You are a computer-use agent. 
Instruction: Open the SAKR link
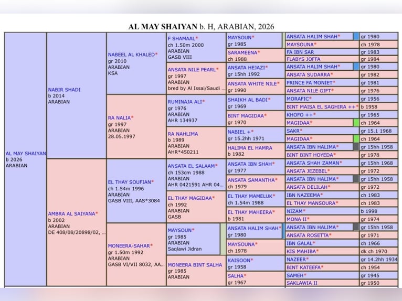293,131
